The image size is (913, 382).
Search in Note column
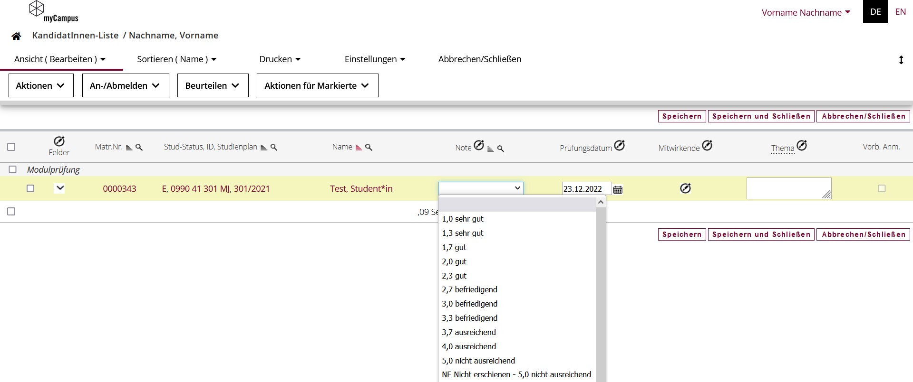click(500, 149)
